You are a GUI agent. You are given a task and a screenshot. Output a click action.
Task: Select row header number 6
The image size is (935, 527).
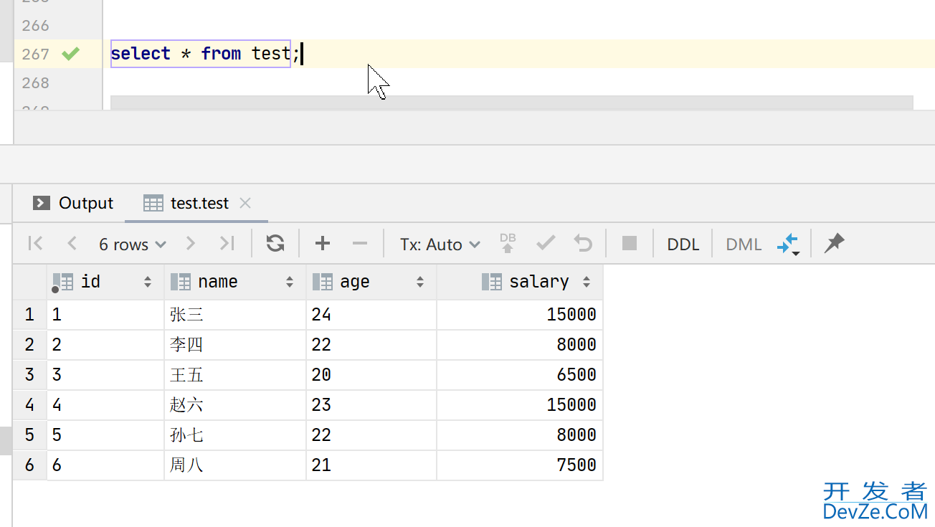(29, 465)
